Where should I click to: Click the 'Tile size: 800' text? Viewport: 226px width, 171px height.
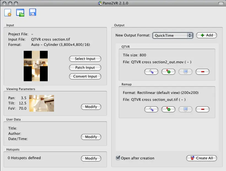[134, 55]
